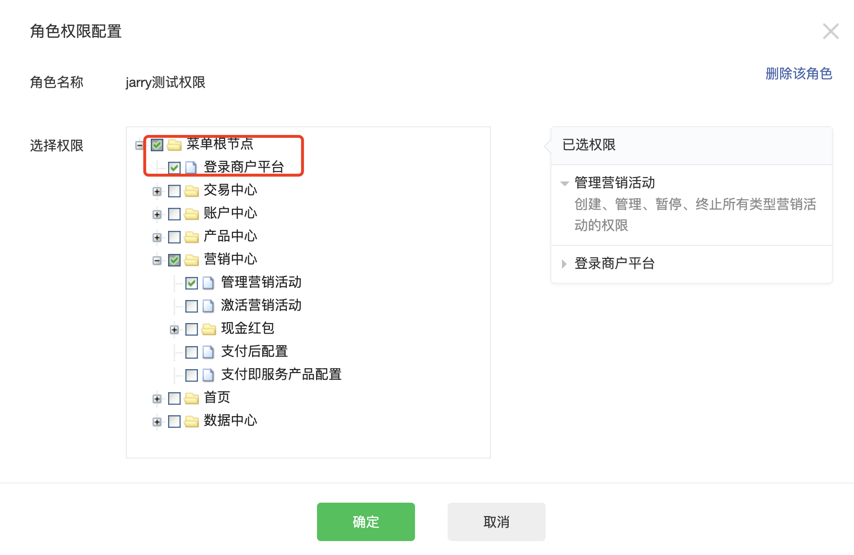Click the 首页 folder icon
The width and height of the screenshot is (854, 555).
coord(192,398)
